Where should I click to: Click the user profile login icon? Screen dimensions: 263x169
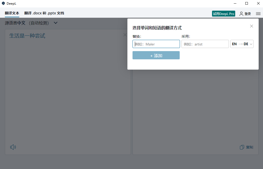pyautogui.click(x=241, y=14)
